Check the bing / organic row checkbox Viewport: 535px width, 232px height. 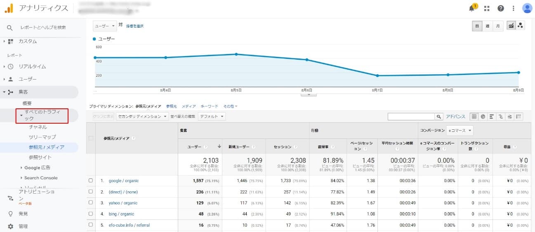tap(91, 214)
